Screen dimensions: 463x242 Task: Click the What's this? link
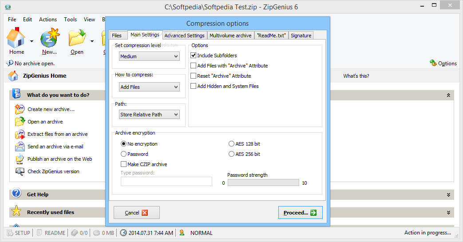pos(356,76)
